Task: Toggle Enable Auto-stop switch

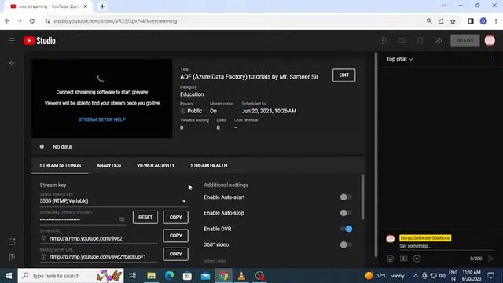Action: point(346,213)
